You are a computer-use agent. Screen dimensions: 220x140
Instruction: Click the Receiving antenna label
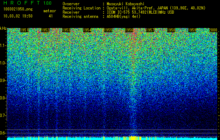tap(80, 16)
